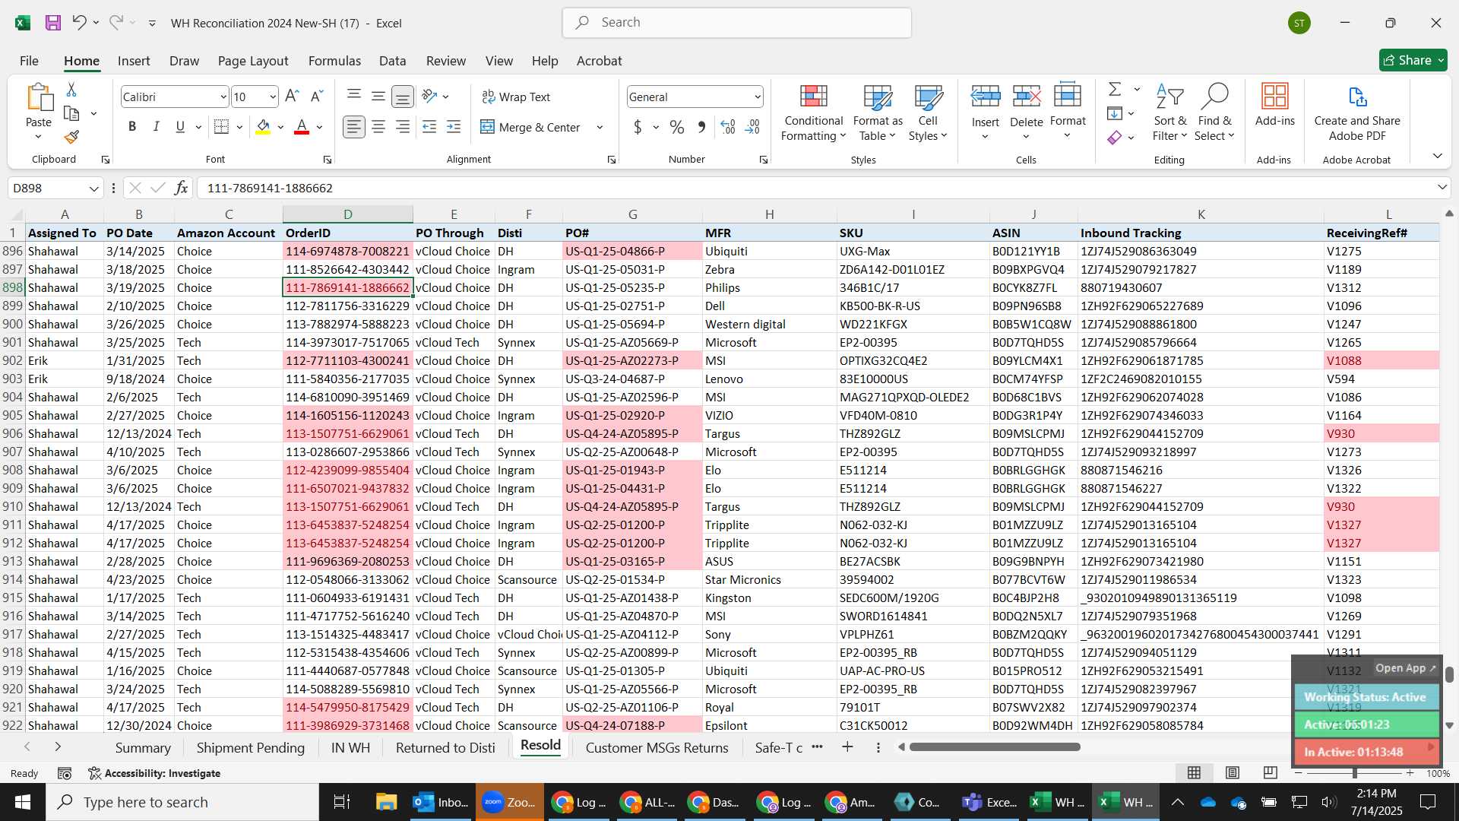The image size is (1459, 821).
Task: Click Macro recording icon in status bar
Action: tap(65, 773)
